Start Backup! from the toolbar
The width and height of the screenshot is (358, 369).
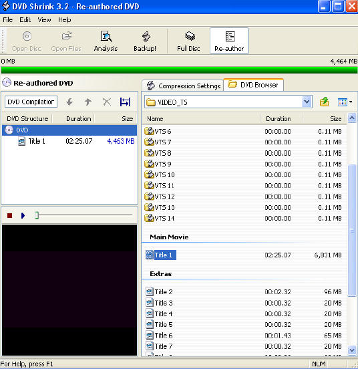pos(145,41)
